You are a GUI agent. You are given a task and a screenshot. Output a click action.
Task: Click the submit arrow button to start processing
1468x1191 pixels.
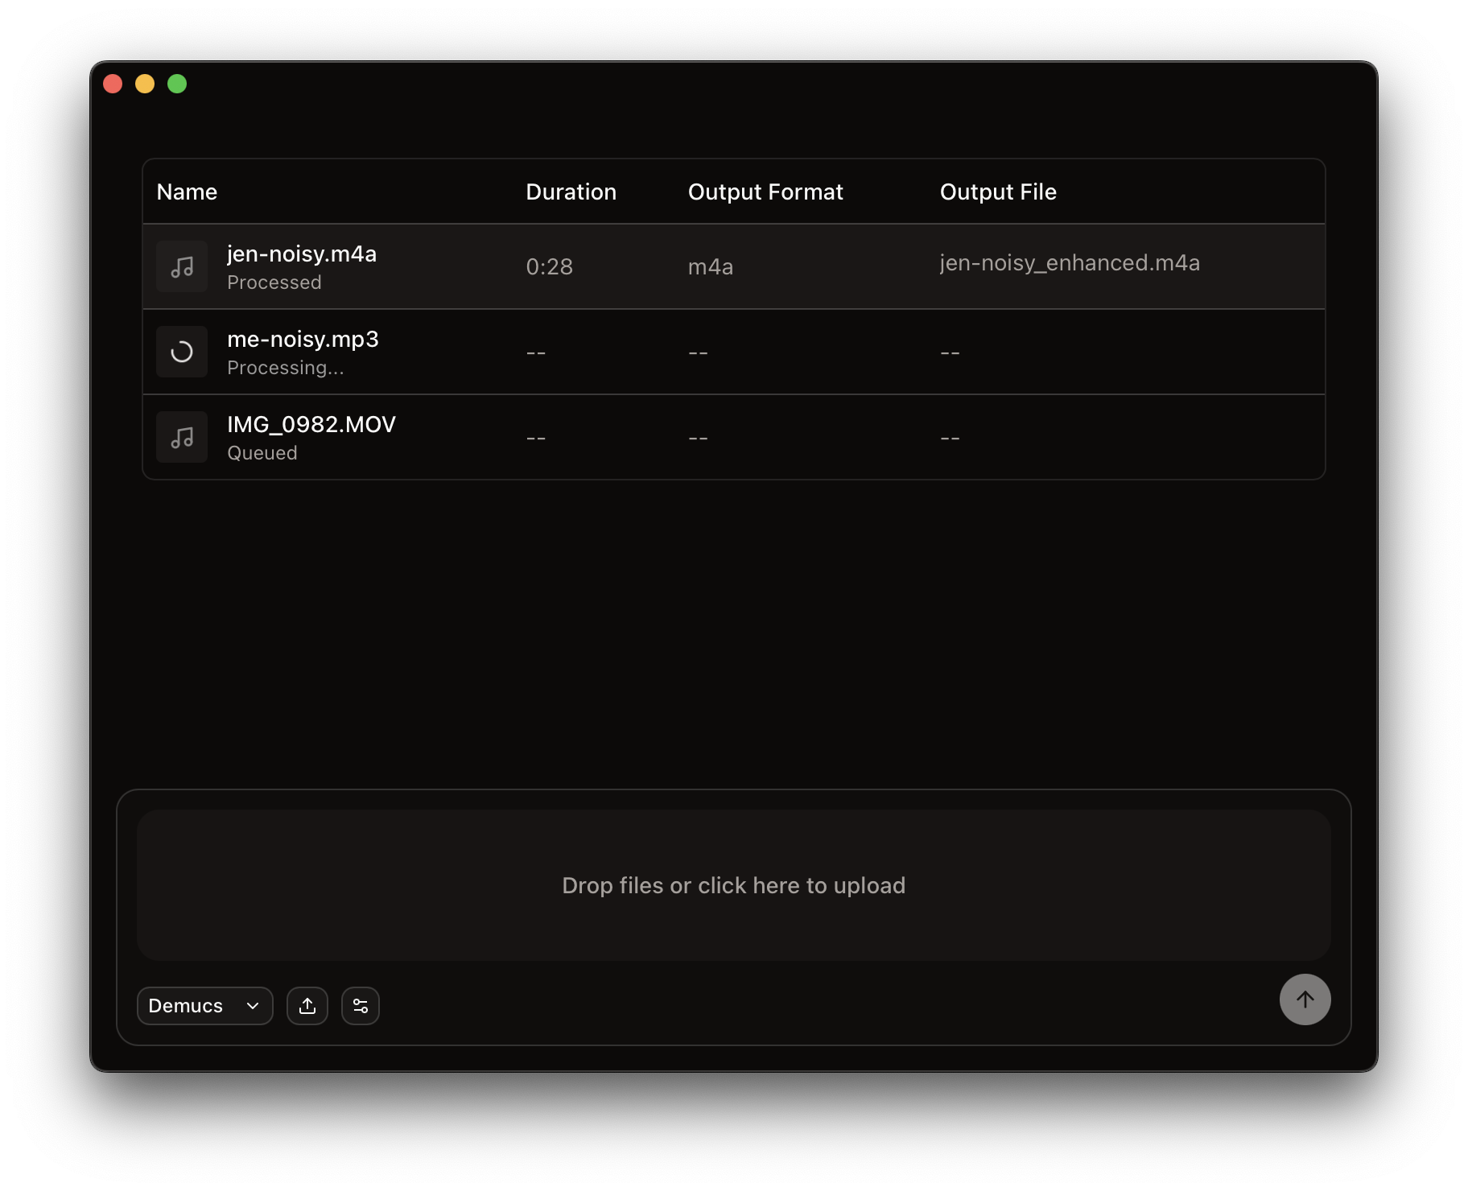1305,999
